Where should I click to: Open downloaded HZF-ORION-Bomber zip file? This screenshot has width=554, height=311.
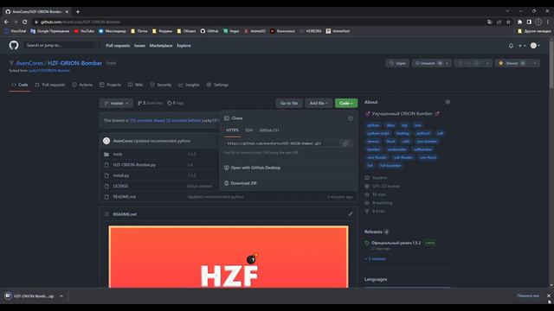pyautogui.click(x=30, y=296)
